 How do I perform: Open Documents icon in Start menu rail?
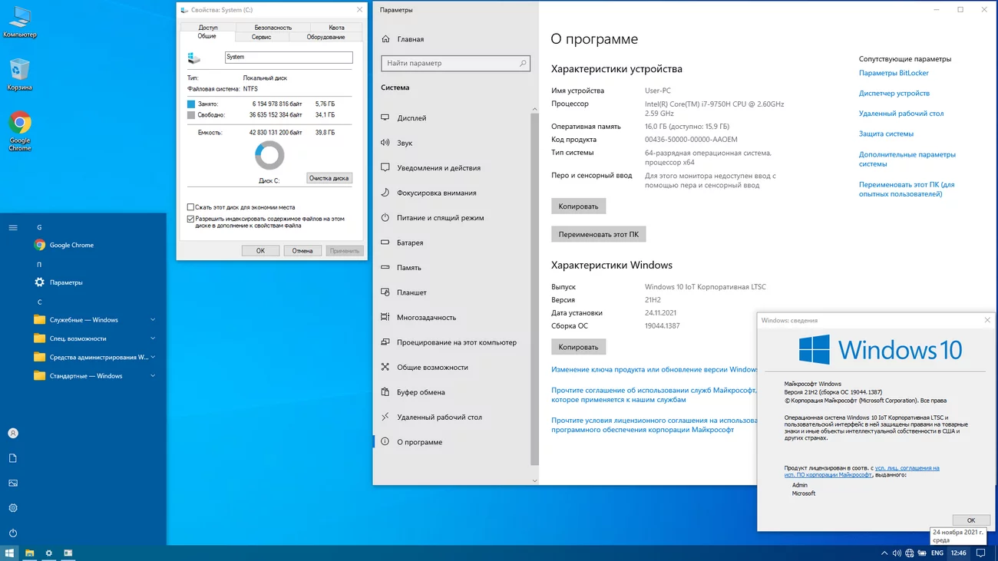(x=13, y=458)
